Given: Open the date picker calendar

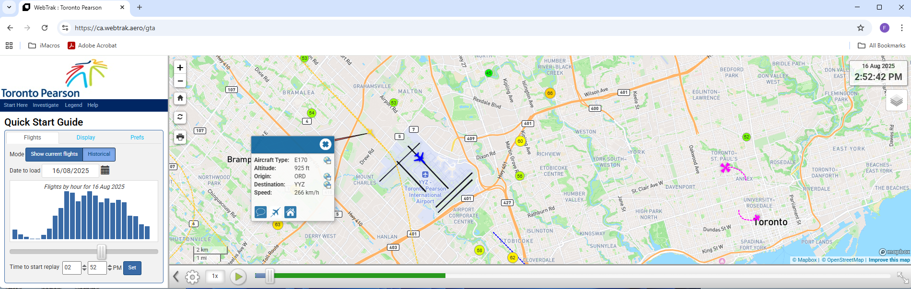Looking at the screenshot, I should click(105, 171).
